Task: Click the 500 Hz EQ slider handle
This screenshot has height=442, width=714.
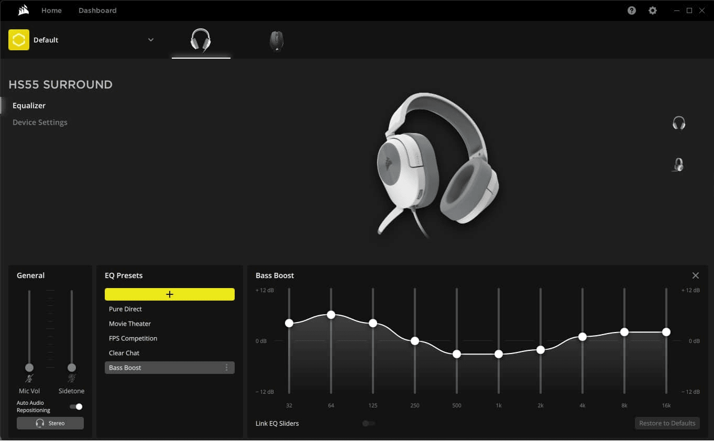Action: pos(457,354)
